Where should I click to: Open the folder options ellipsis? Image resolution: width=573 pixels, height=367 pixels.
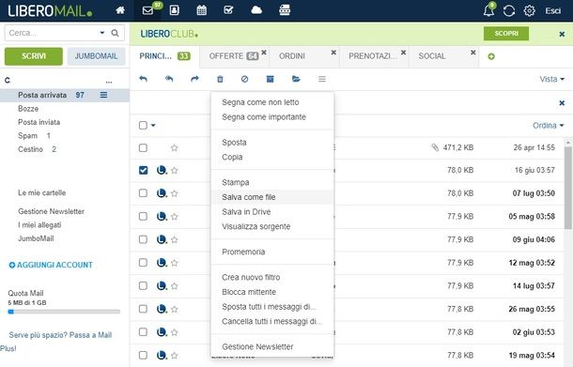tap(109, 82)
